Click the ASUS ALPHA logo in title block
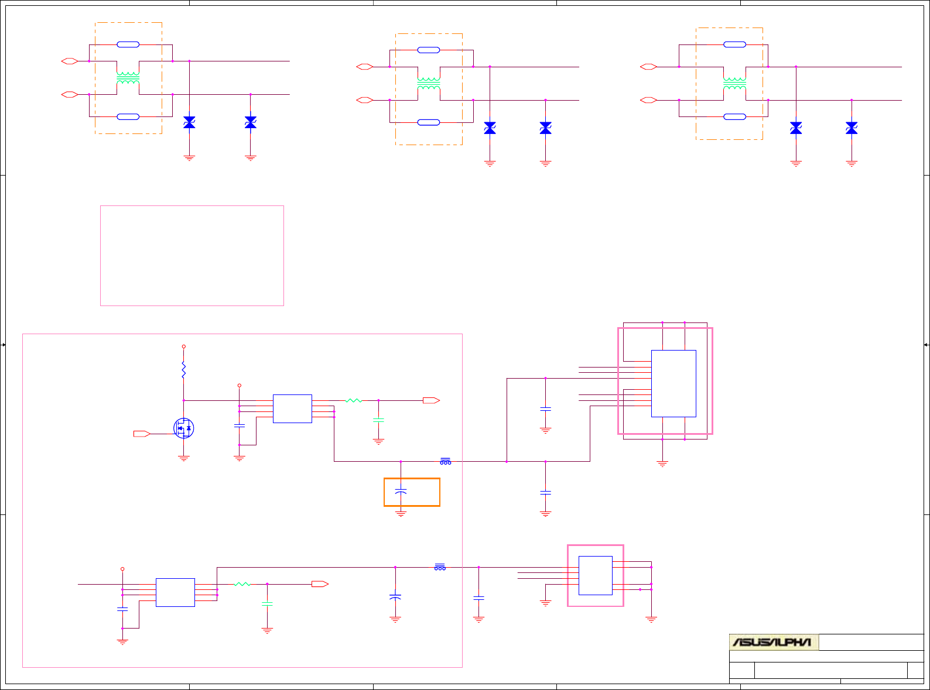This screenshot has width=930, height=690. [773, 642]
